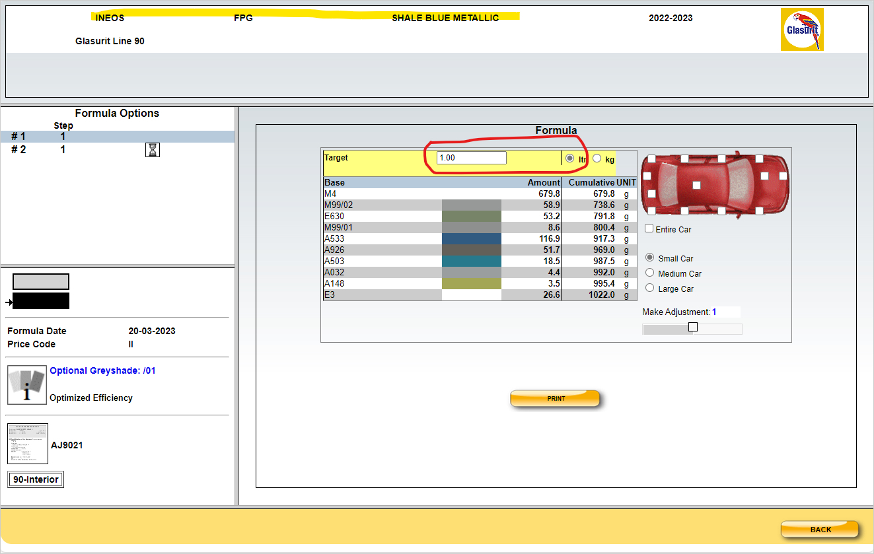This screenshot has width=874, height=554.
Task: Open the greyshade info card icon
Action: pyautogui.click(x=27, y=384)
